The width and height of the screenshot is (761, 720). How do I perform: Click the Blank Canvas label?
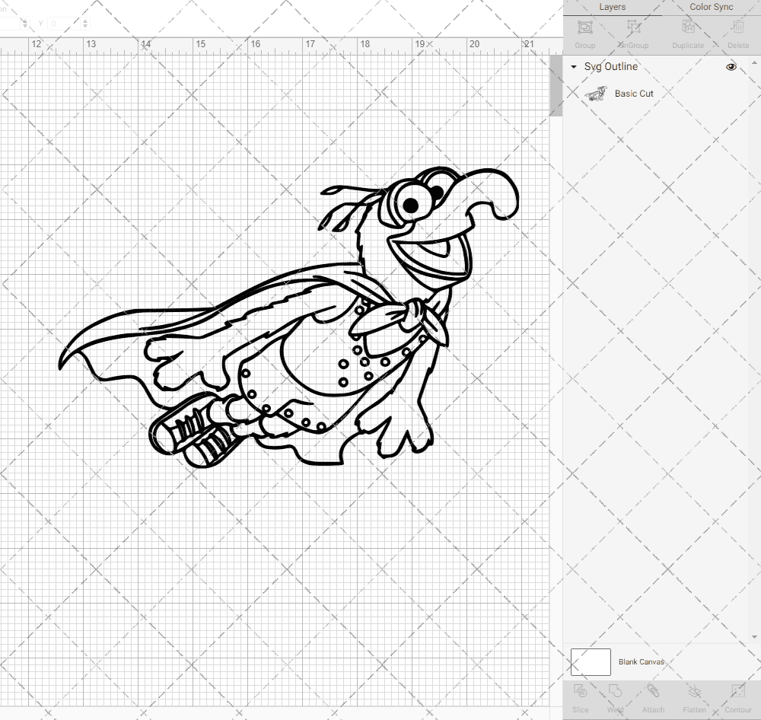pos(641,661)
